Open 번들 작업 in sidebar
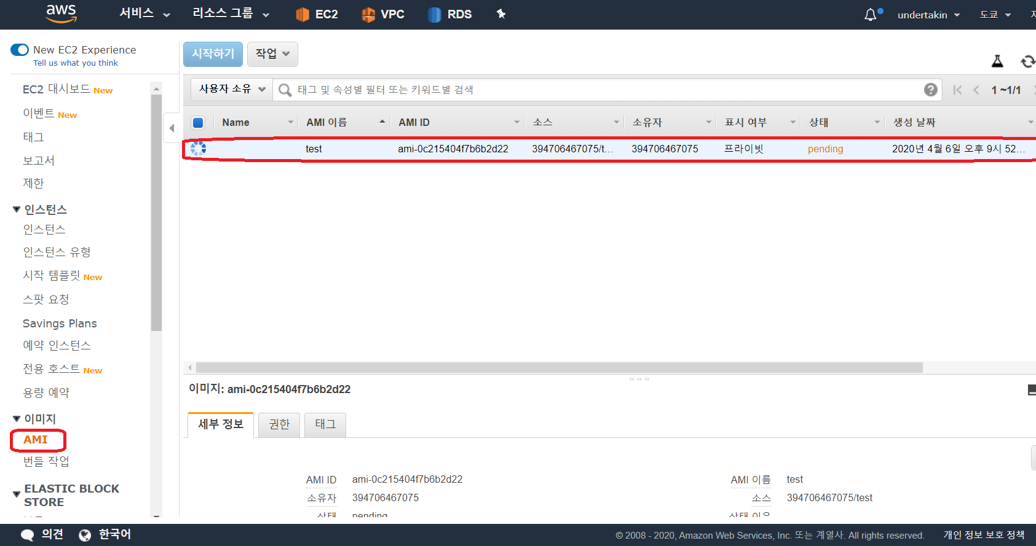 pyautogui.click(x=46, y=461)
